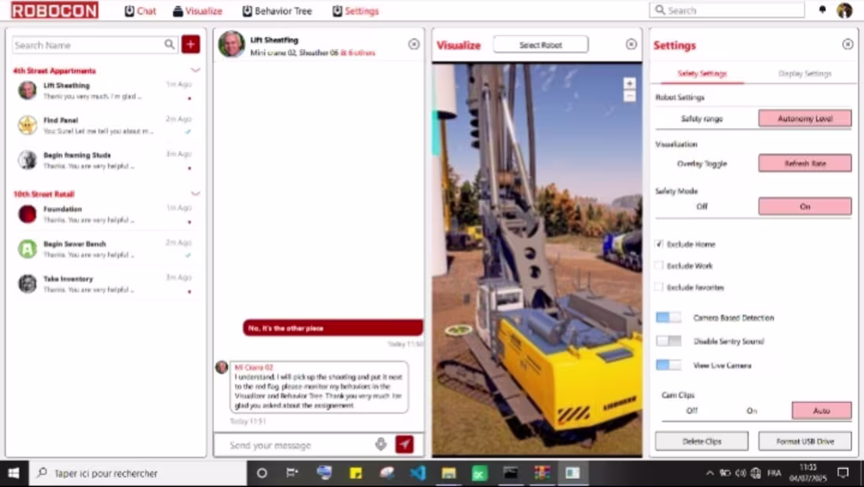Open the user profile avatar
864x487 pixels.
coord(844,10)
